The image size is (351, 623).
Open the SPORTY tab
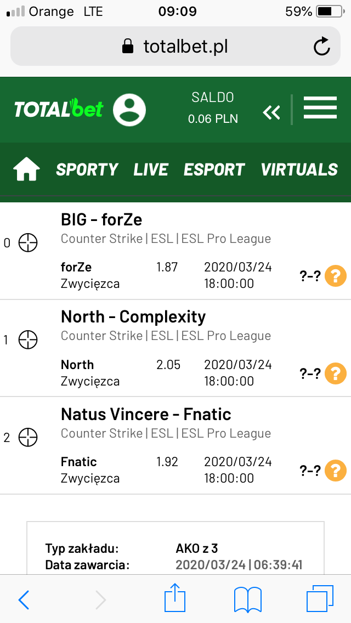87,169
